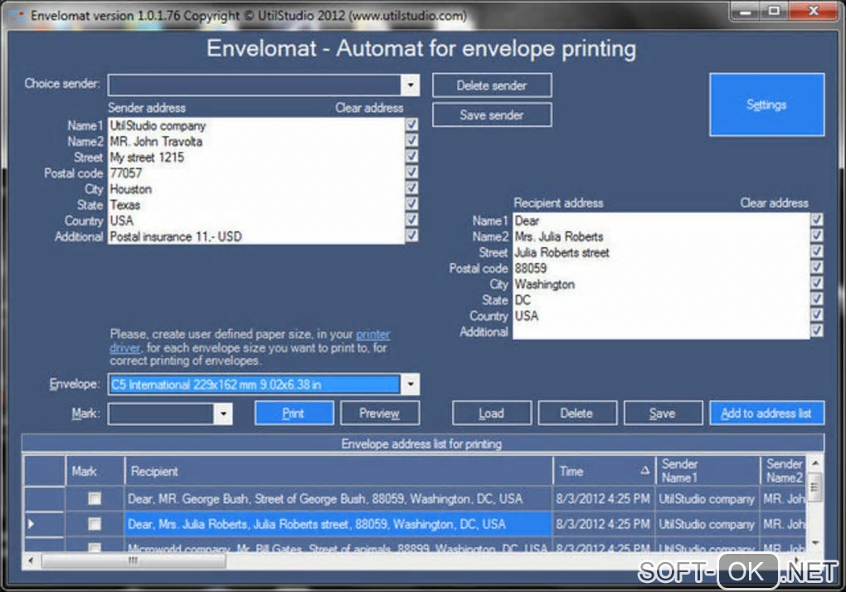The width and height of the screenshot is (846, 592).
Task: Toggle recipient Name1 clear checkbox
Action: pyautogui.click(x=817, y=220)
